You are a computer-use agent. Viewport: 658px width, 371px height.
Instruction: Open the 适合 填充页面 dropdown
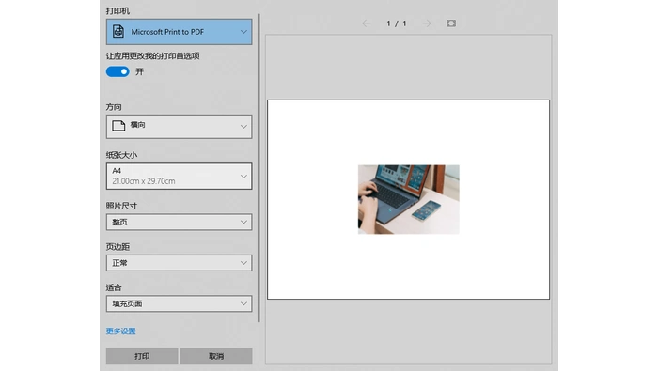click(x=180, y=303)
